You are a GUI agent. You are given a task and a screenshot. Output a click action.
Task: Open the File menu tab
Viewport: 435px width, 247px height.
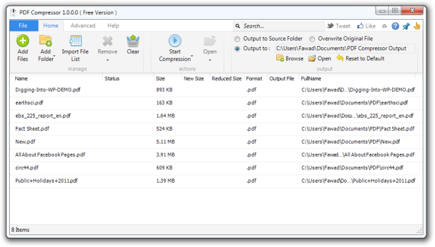[24, 26]
